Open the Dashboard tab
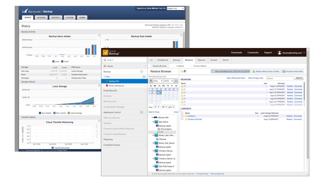324x182 pixels. (162, 60)
